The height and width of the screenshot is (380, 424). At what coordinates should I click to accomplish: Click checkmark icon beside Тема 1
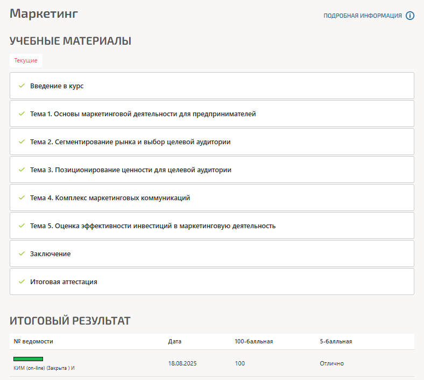tap(22, 114)
